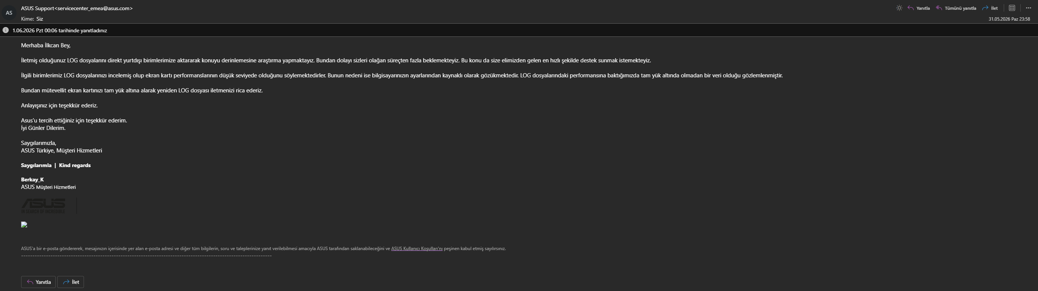Click ASUS Türkiye, Müşteri Hizmetleri line
1038x291 pixels.
pos(62,151)
